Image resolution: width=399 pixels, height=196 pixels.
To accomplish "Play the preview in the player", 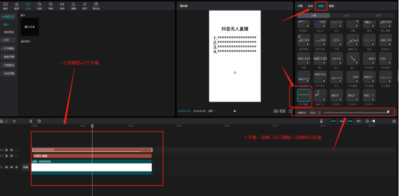I will (x=234, y=111).
